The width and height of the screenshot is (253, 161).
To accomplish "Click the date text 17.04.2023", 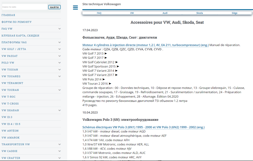I will coord(90,30).
